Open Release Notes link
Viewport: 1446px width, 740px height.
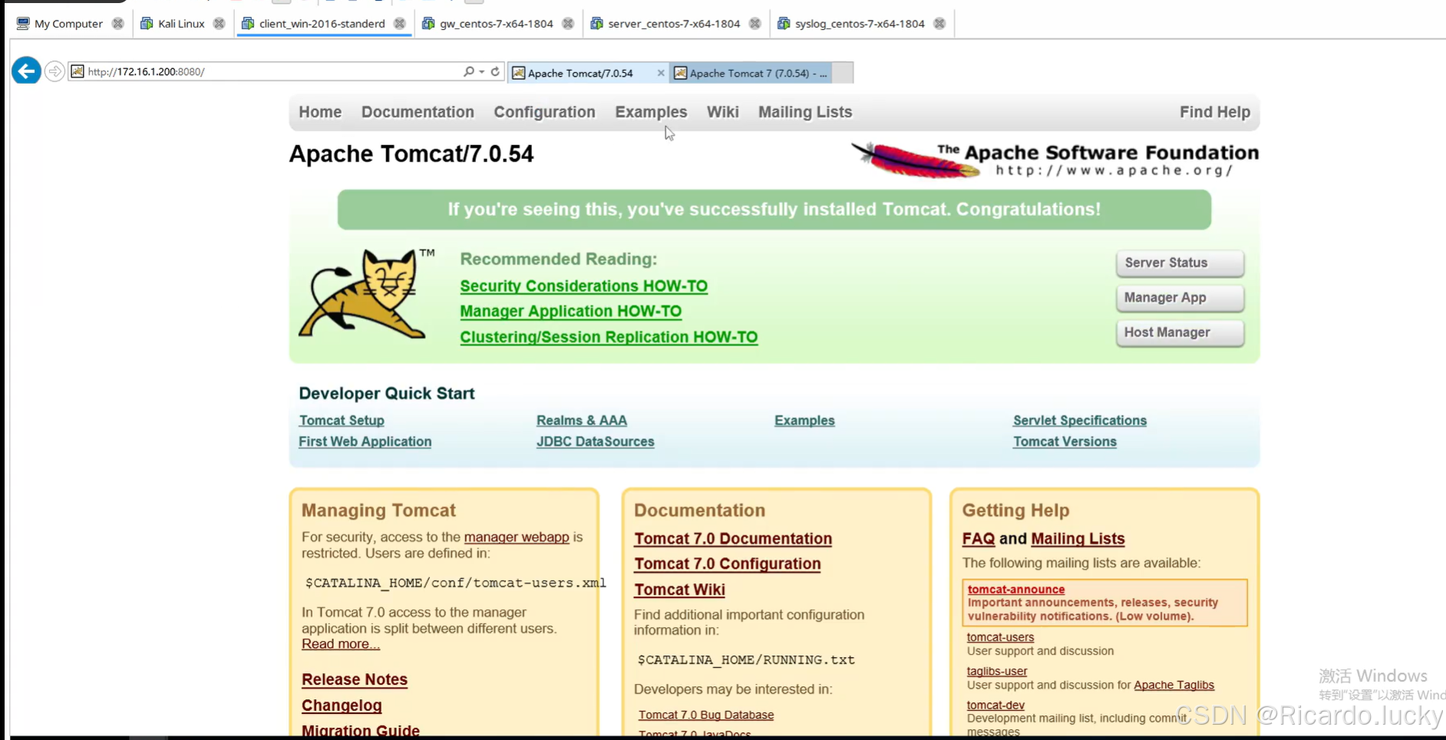354,679
